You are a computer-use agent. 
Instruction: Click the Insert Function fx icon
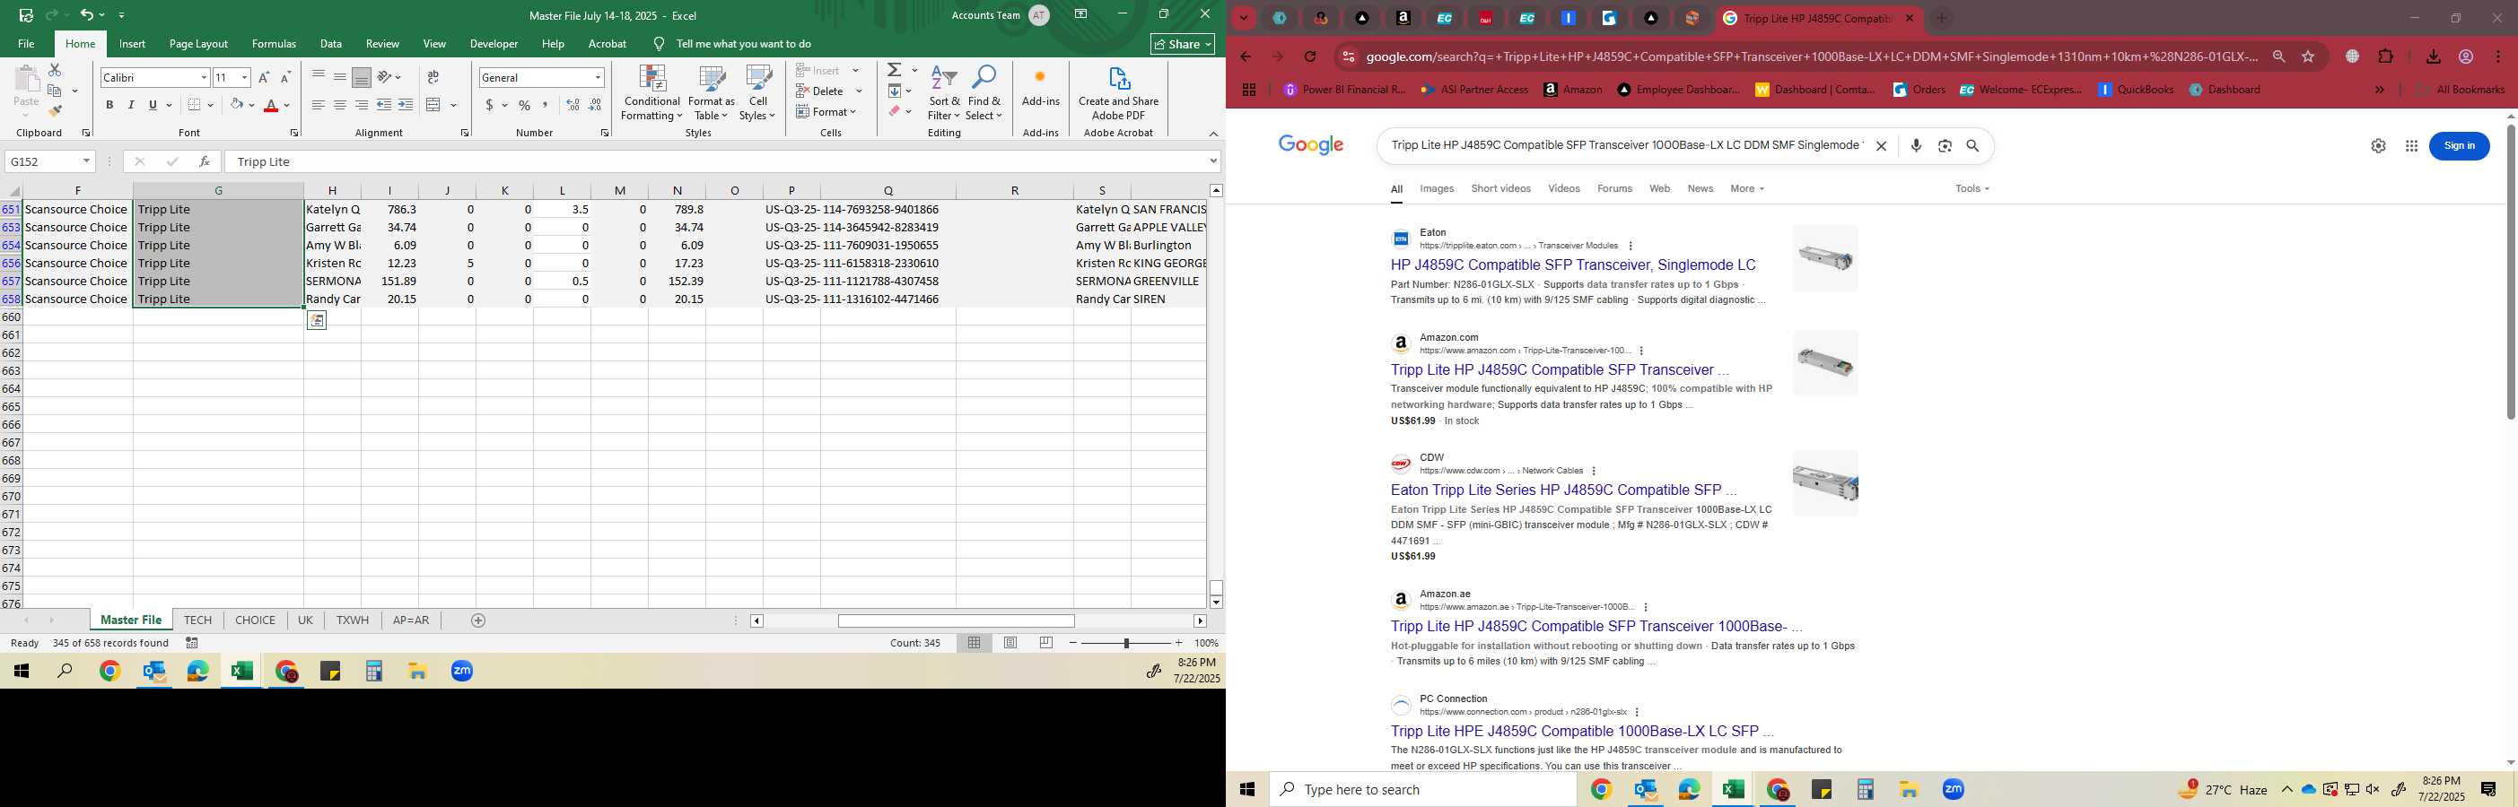coord(205,161)
